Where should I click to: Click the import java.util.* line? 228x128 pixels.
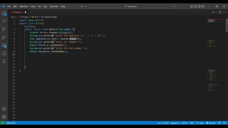click(x=31, y=20)
